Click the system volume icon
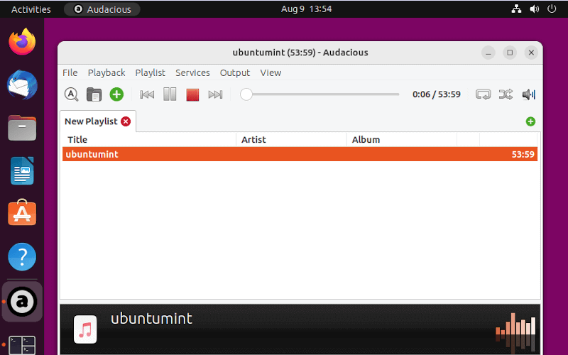 tap(535, 9)
